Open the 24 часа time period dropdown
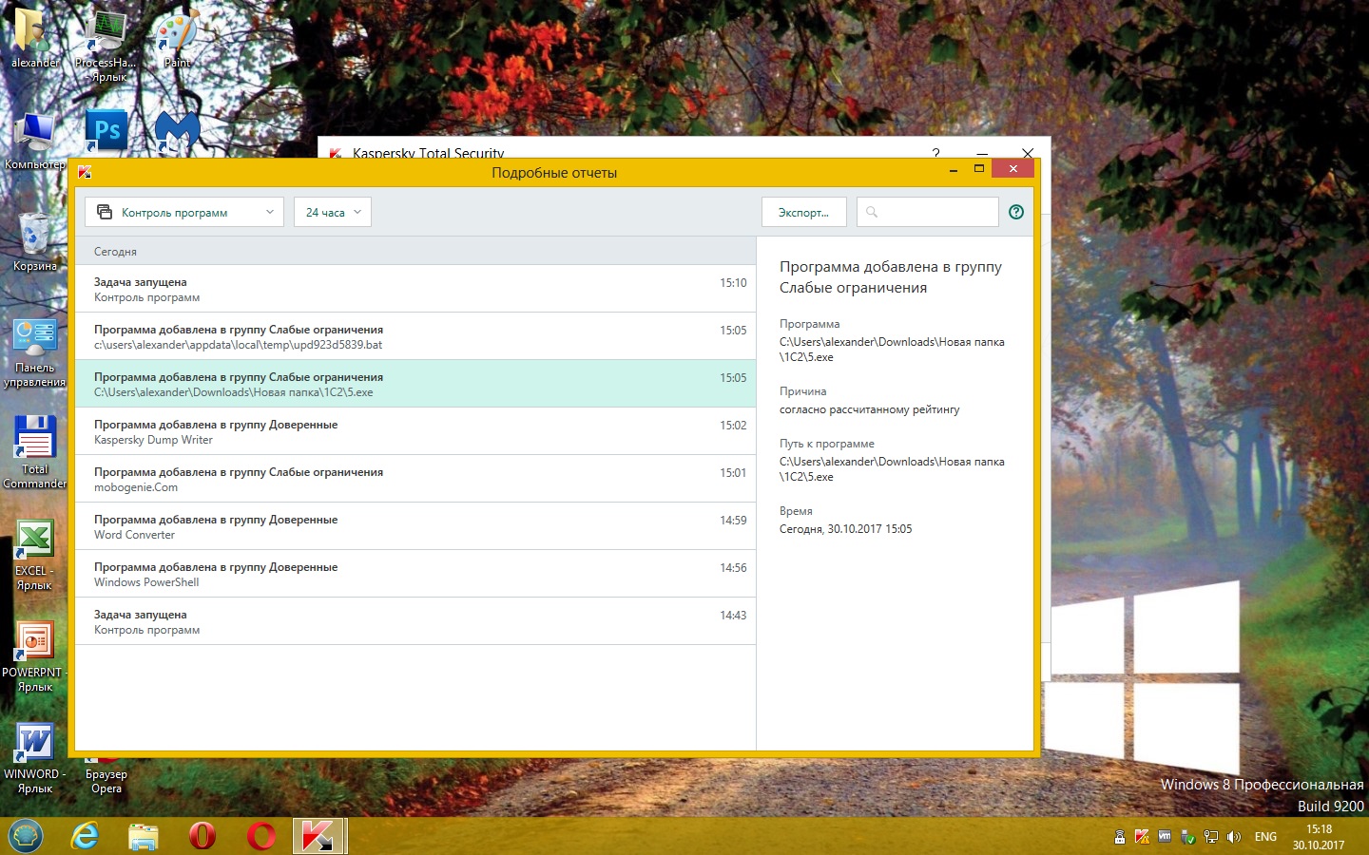This screenshot has height=855, width=1369. coord(332,212)
